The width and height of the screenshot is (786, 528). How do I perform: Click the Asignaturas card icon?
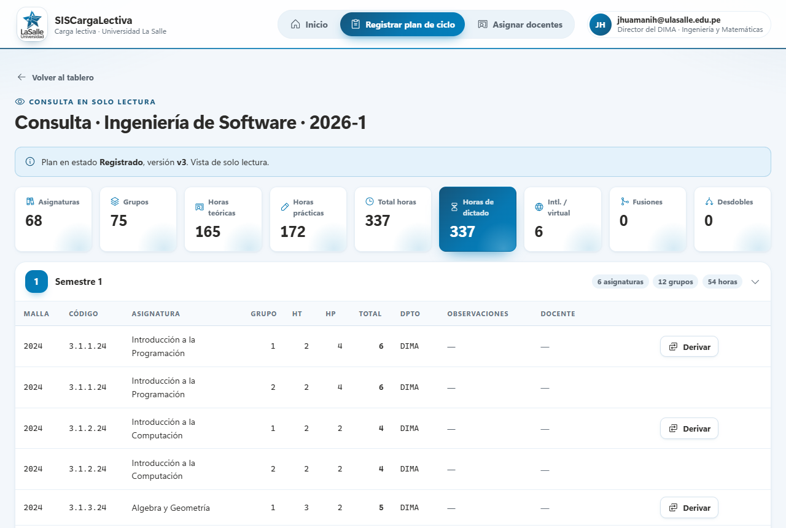click(29, 202)
